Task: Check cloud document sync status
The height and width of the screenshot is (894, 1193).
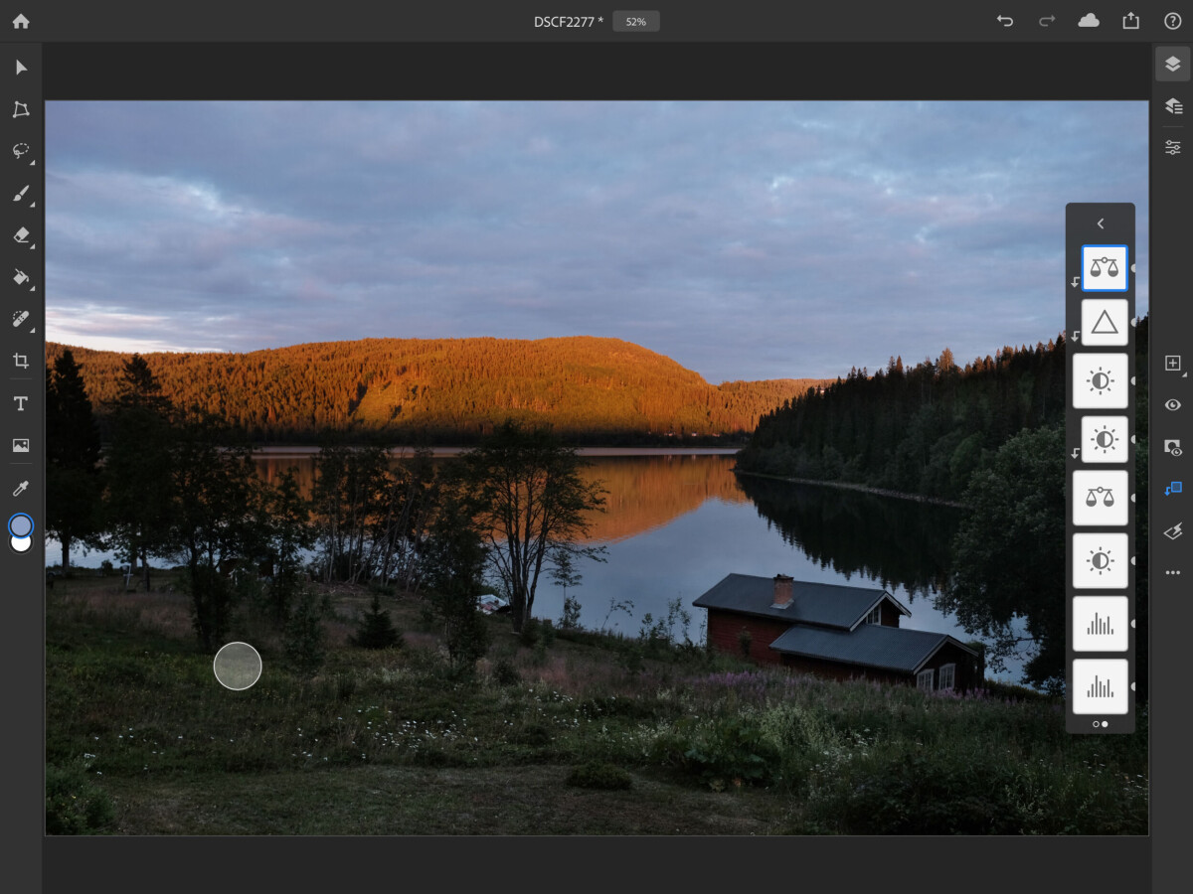Action: click(x=1089, y=21)
